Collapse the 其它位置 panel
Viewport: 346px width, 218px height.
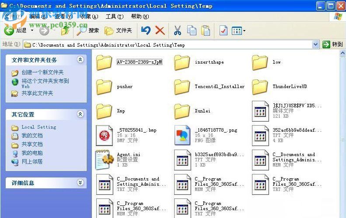point(80,114)
